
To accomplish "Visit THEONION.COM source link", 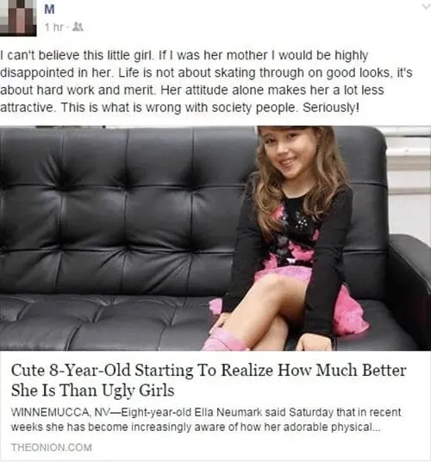I will coord(52,447).
